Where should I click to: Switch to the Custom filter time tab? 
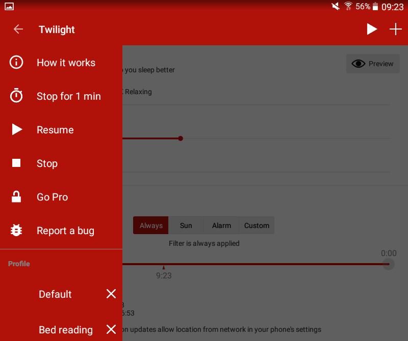click(x=257, y=225)
